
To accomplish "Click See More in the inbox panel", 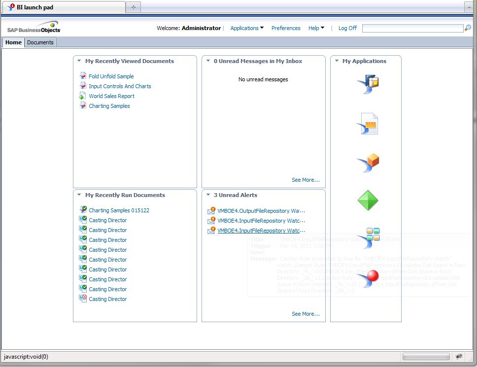I will (306, 180).
